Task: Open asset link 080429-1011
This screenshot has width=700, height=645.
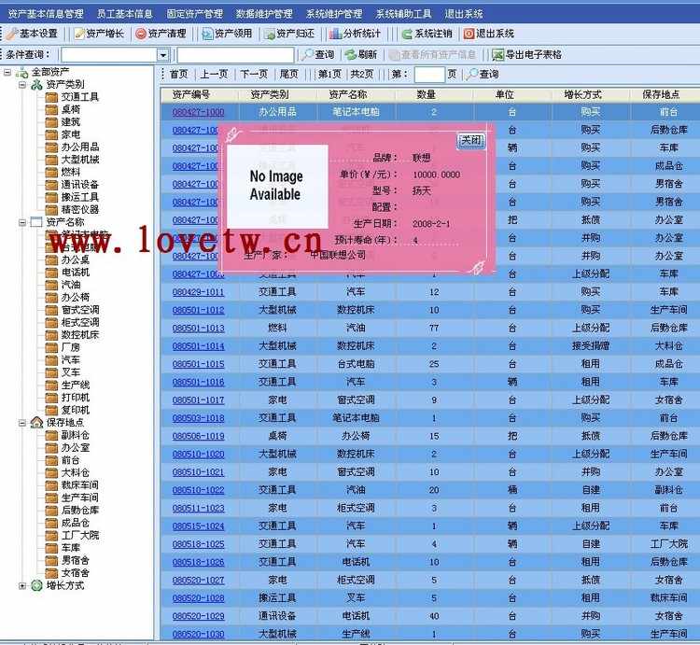Action: [198, 292]
